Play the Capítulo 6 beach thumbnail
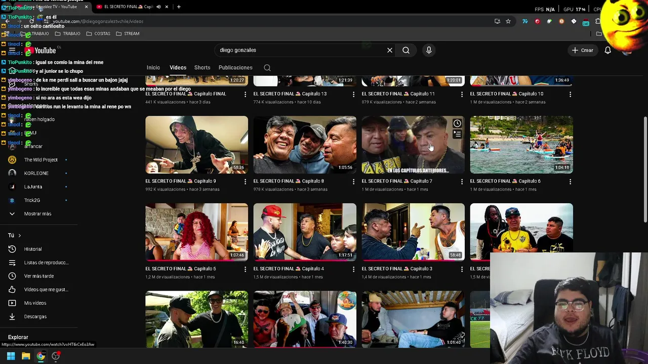 521,145
